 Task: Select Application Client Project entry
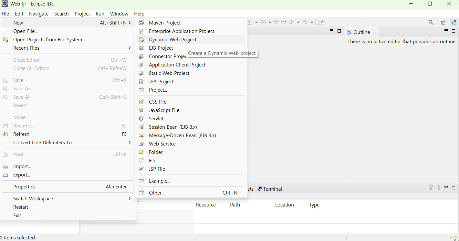pos(191,65)
